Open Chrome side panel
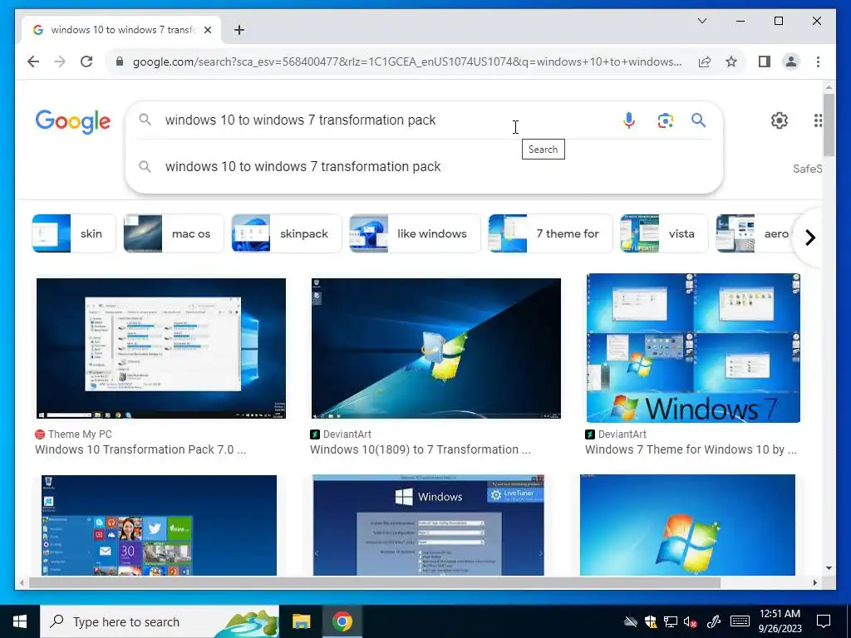 (x=765, y=61)
